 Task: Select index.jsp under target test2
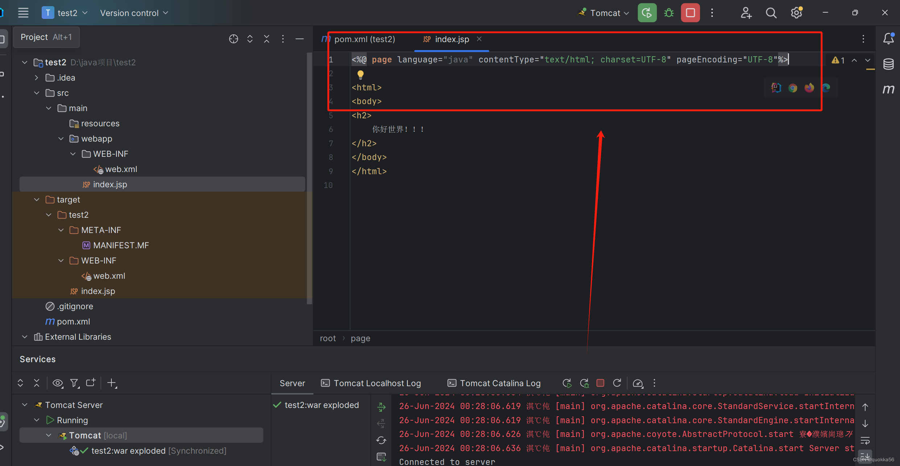93,291
